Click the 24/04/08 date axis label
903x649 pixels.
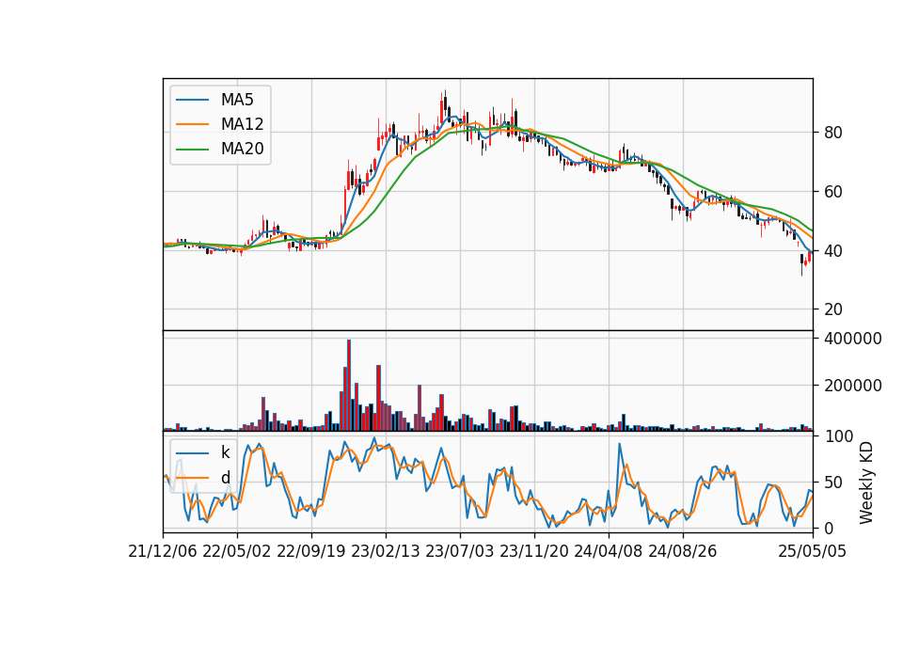point(609,551)
